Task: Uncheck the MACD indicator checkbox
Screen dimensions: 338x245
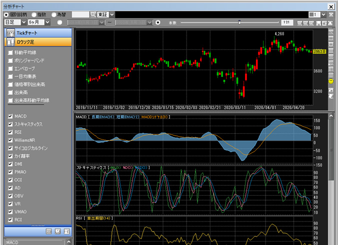Action: coord(10,116)
